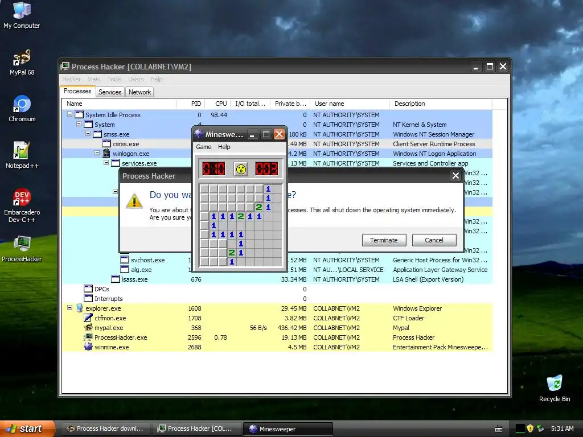This screenshot has height=437, width=583.
Task: Click the alg.exe window icon
Action: (x=125, y=269)
